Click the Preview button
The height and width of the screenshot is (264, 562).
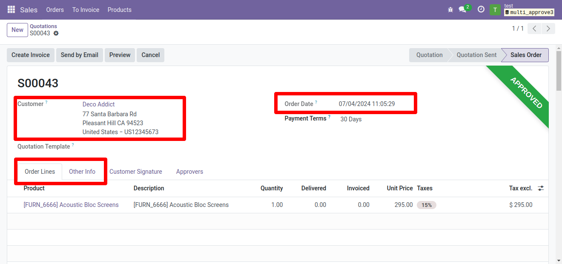tap(120, 55)
